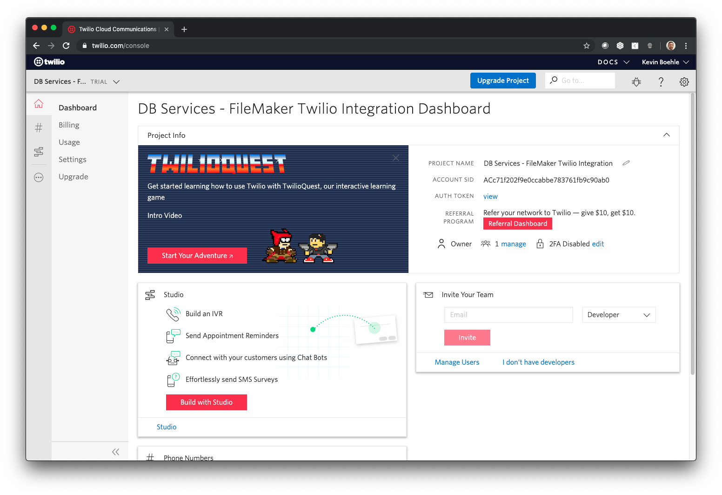
Task: Click the manage users link
Action: (x=514, y=244)
